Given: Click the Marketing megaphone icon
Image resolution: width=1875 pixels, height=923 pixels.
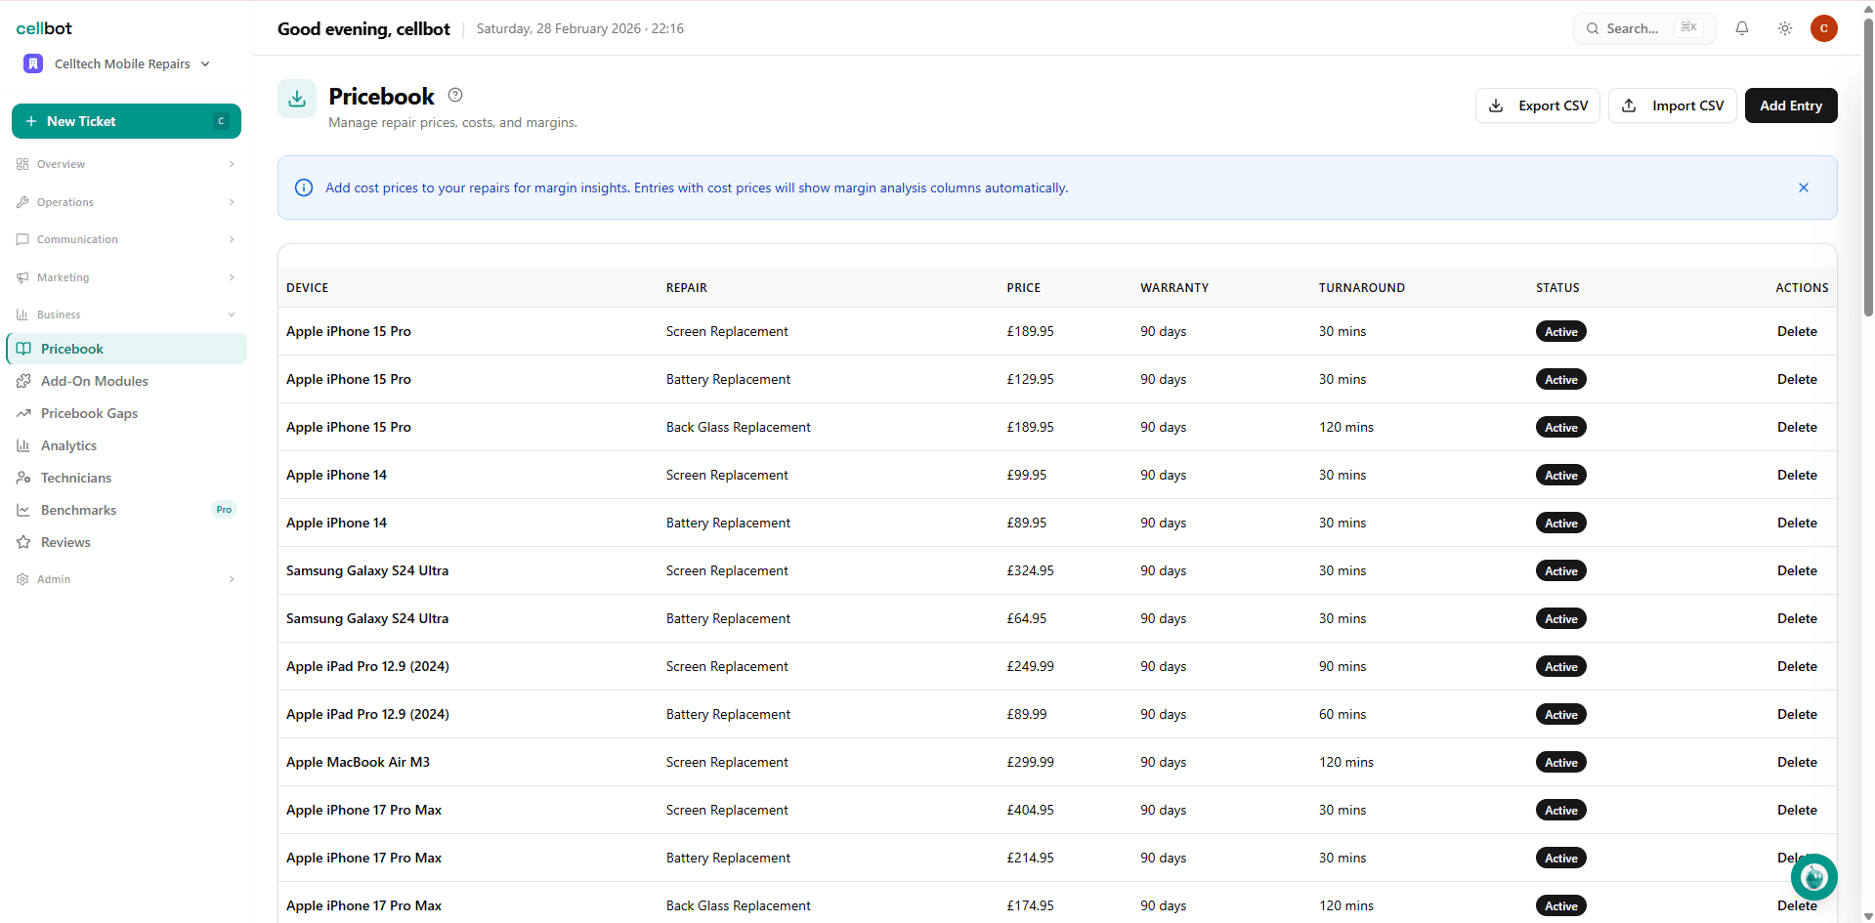Looking at the screenshot, I should click(22, 277).
